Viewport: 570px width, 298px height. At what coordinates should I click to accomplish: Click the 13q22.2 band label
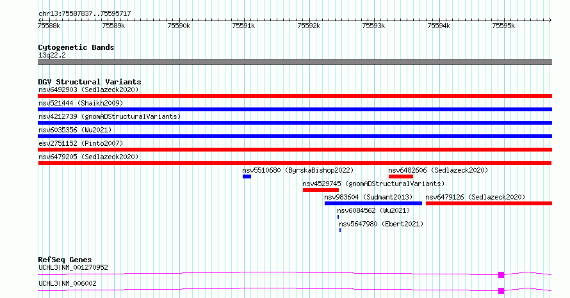click(x=52, y=55)
